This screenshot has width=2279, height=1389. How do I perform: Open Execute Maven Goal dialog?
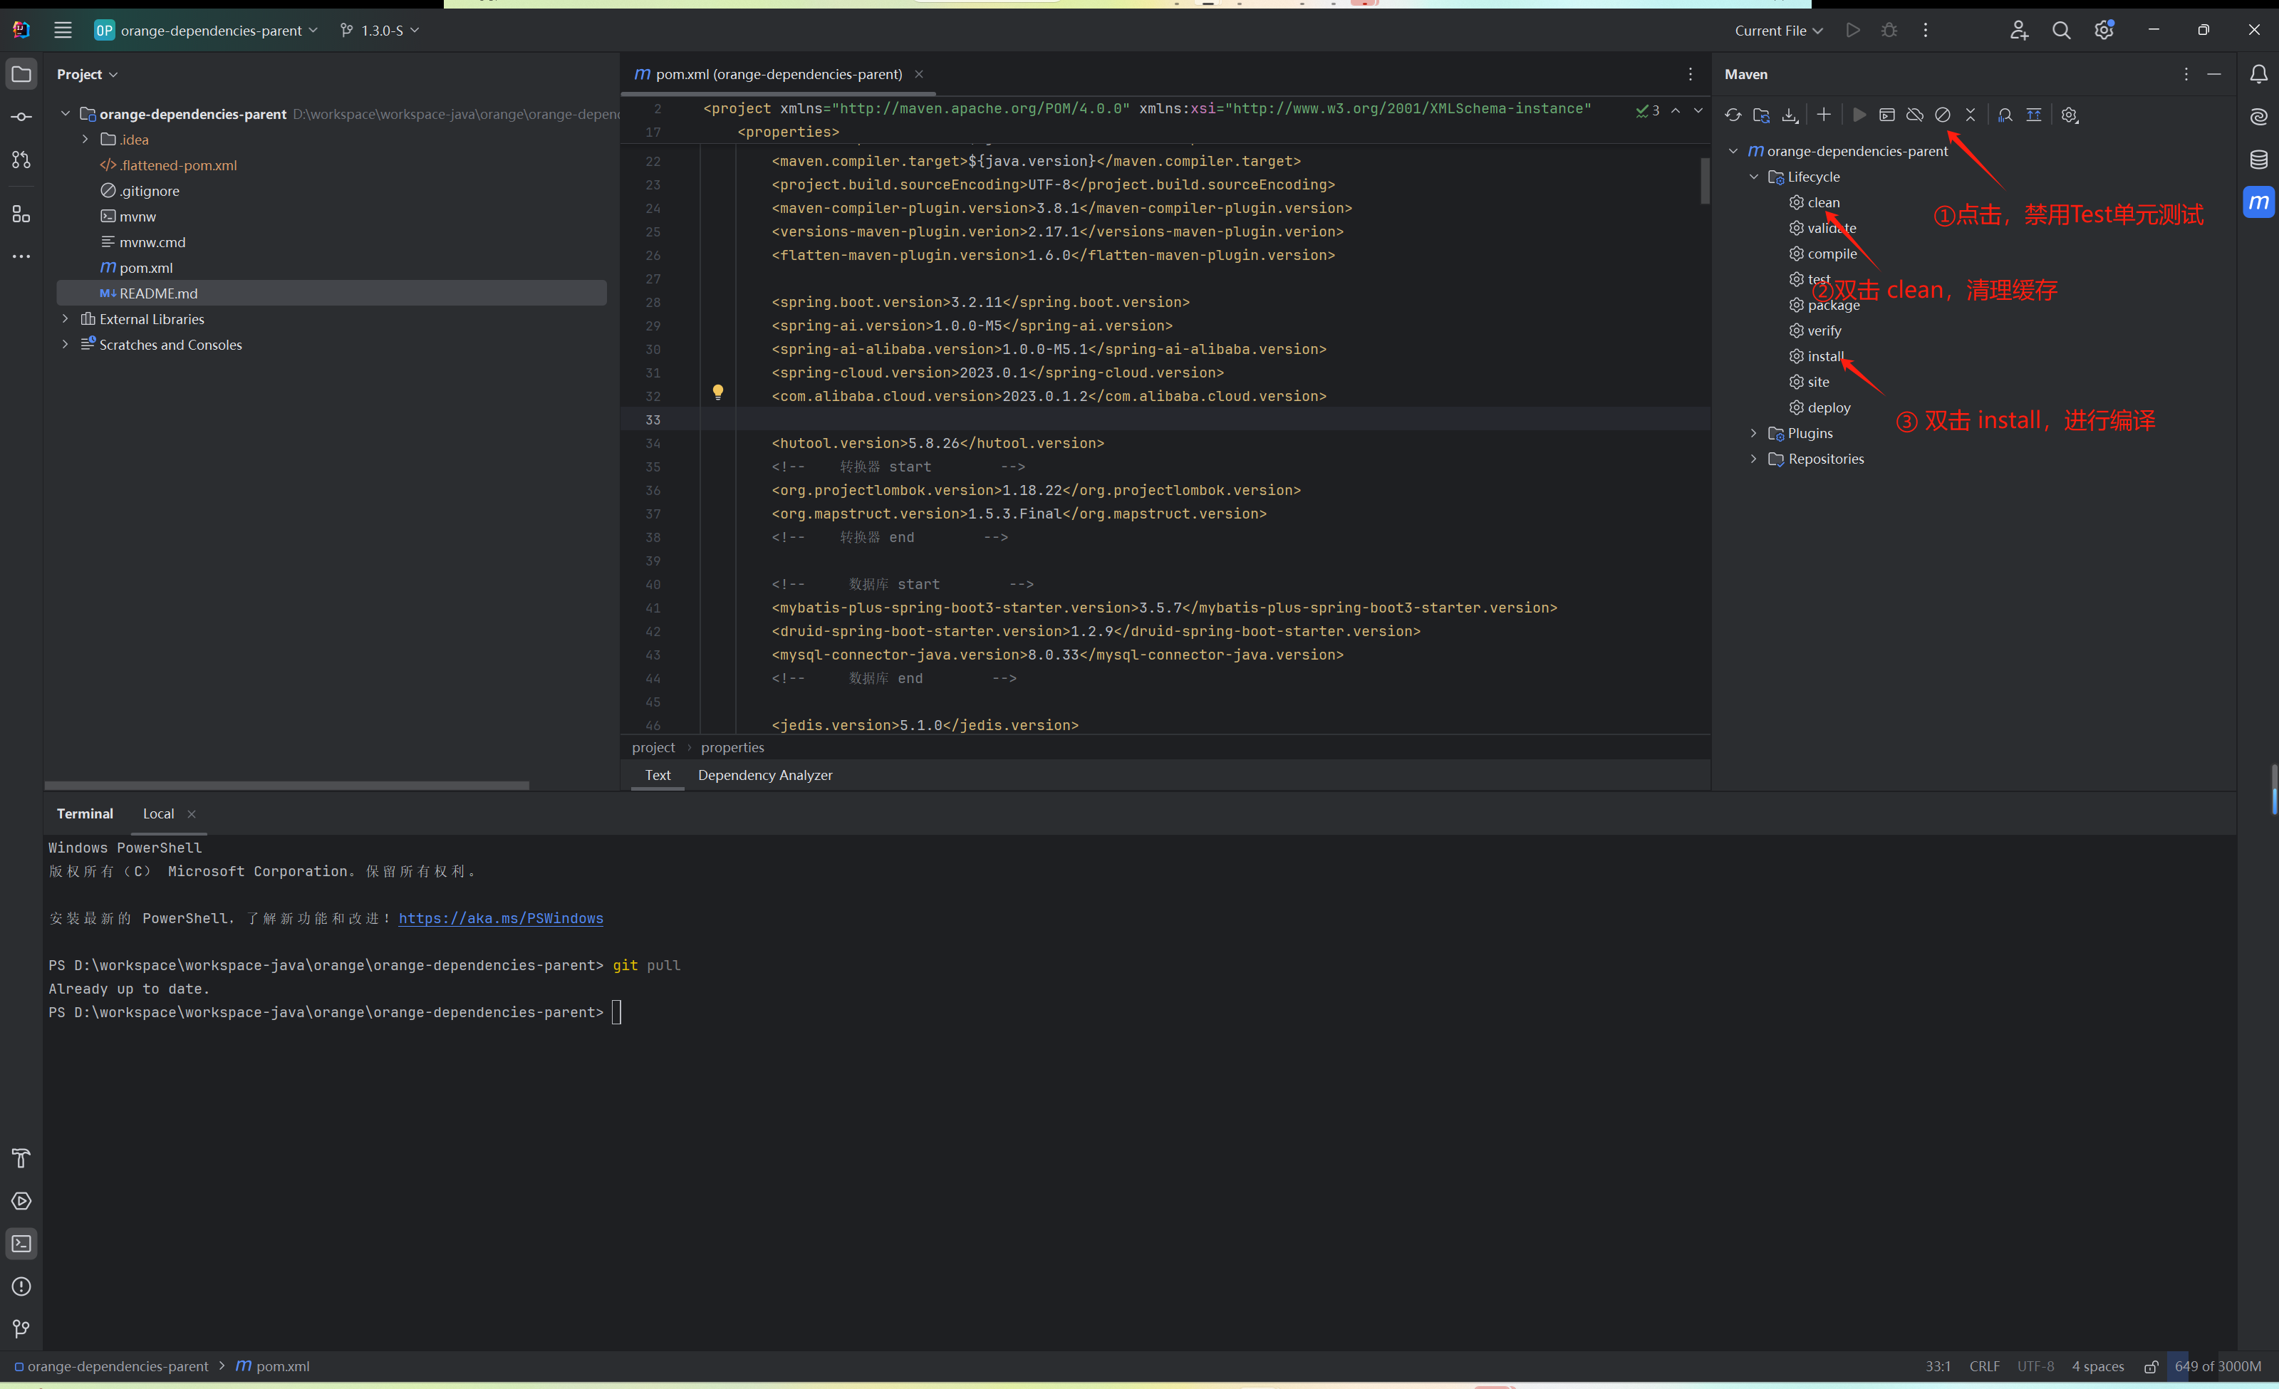(1887, 115)
